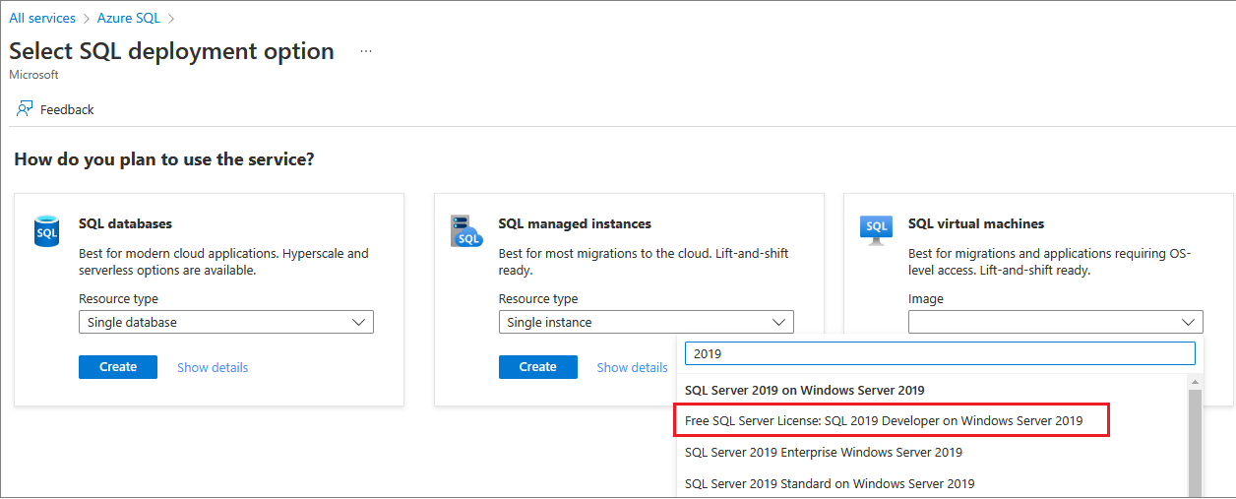Create an SQL database
1236x499 pixels.
(118, 367)
